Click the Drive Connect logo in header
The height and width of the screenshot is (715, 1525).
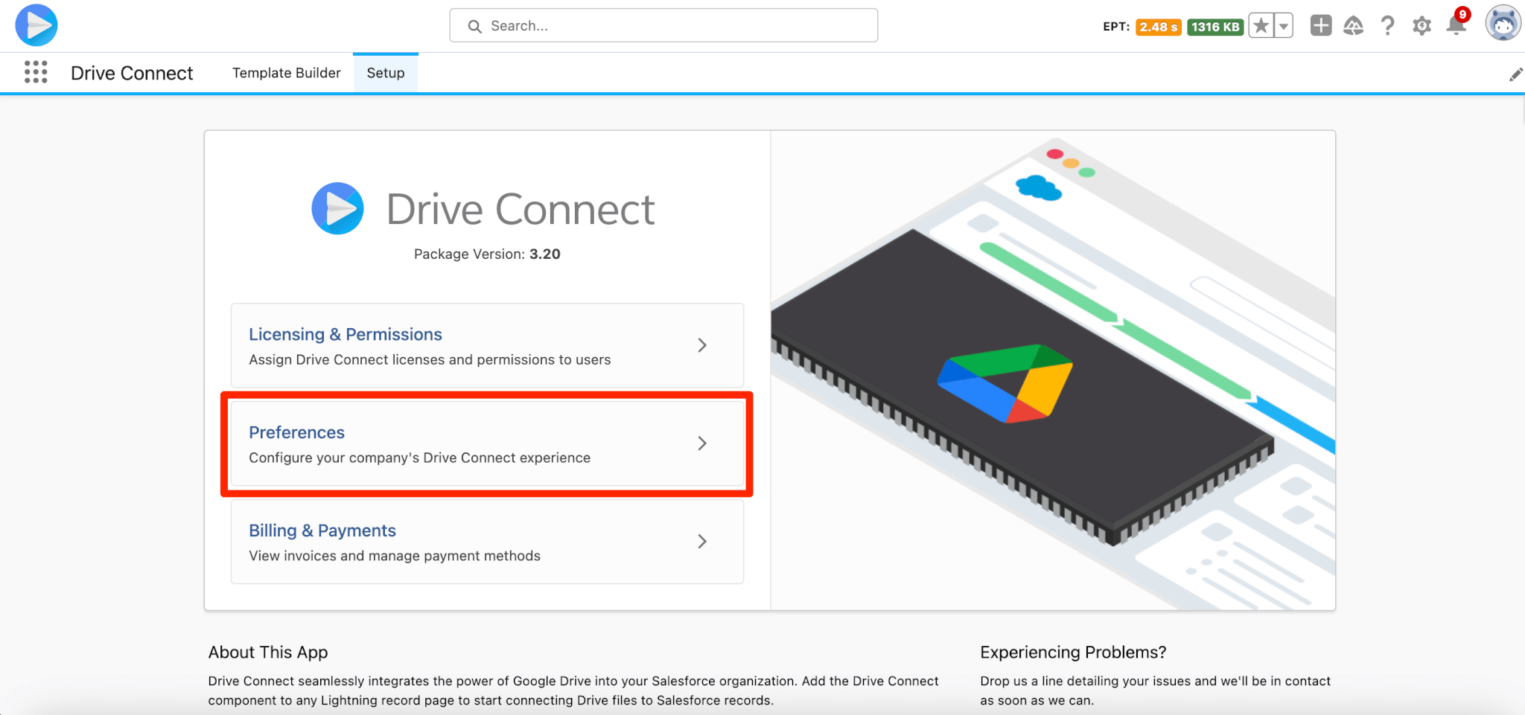(x=36, y=25)
